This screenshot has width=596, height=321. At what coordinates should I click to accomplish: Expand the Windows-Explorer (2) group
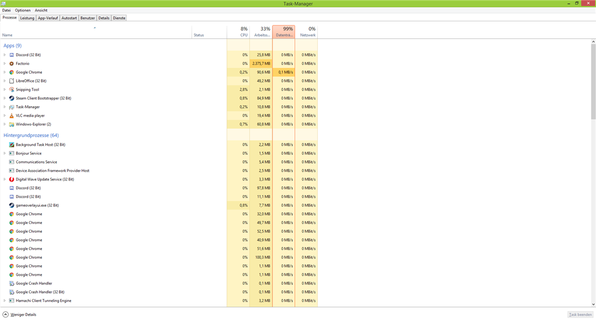click(5, 124)
